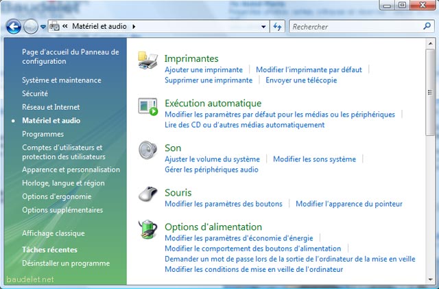Click Ajuster le volume du système

212,159
